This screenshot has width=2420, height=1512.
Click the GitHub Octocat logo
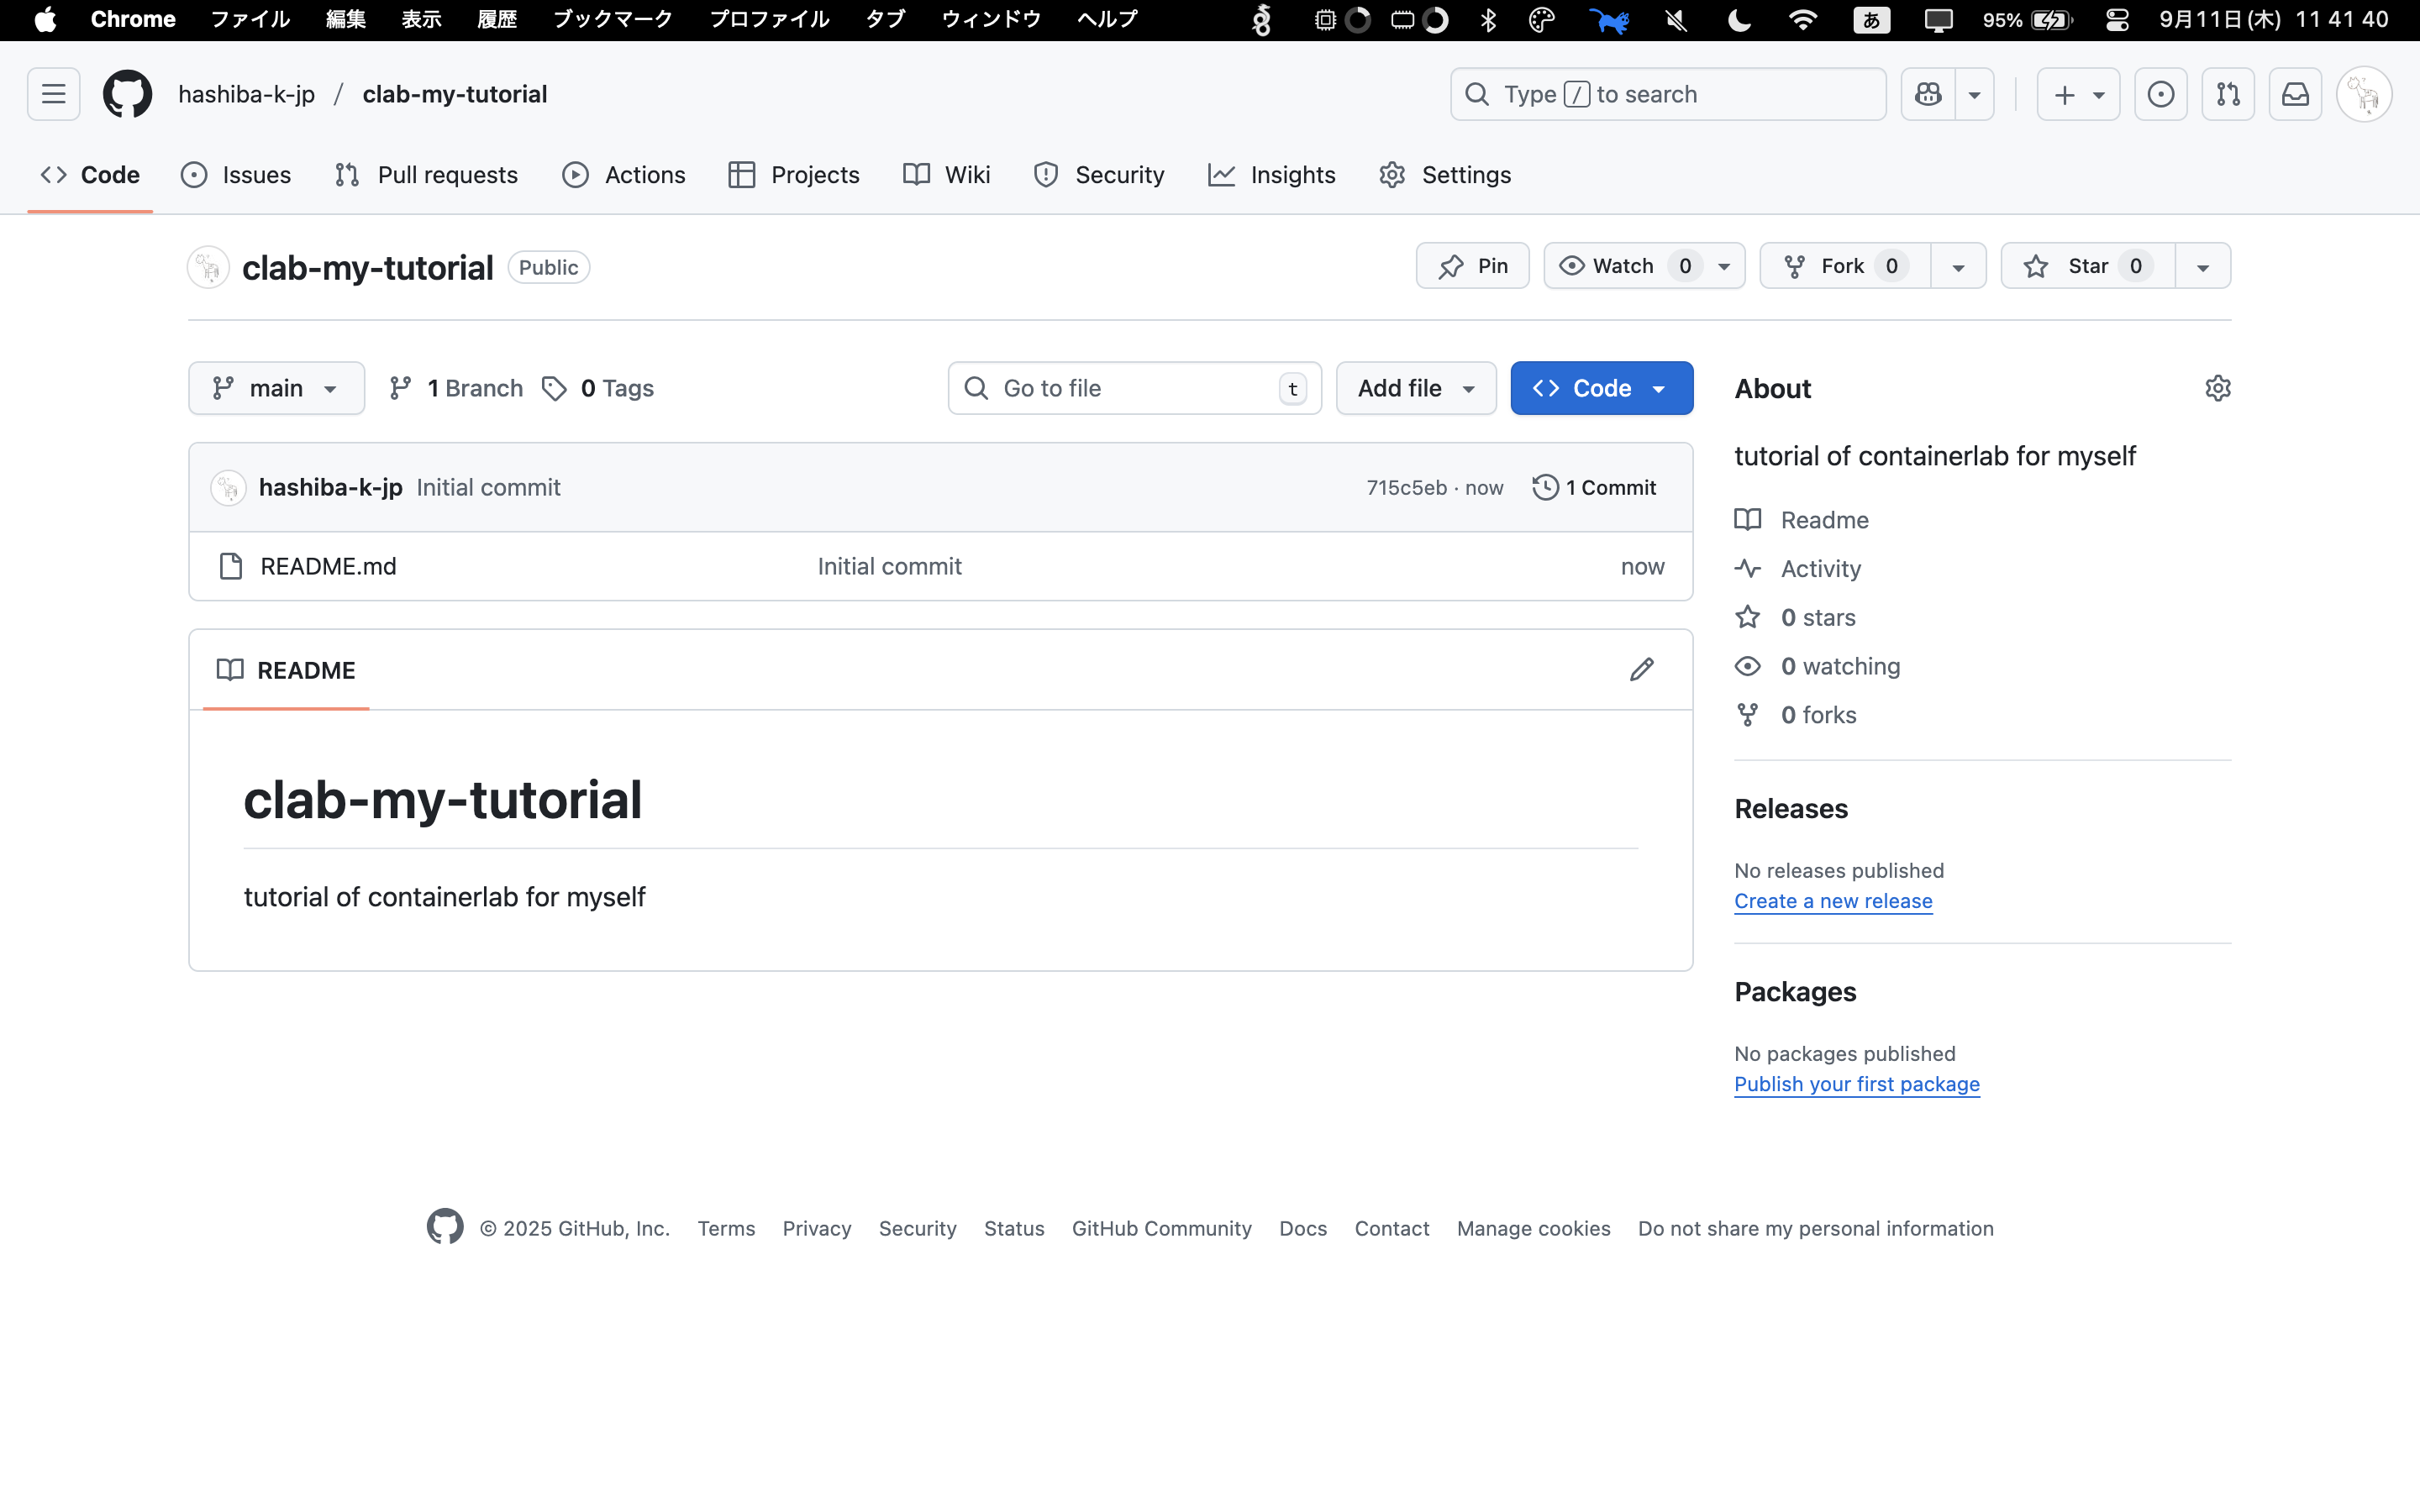coord(127,94)
